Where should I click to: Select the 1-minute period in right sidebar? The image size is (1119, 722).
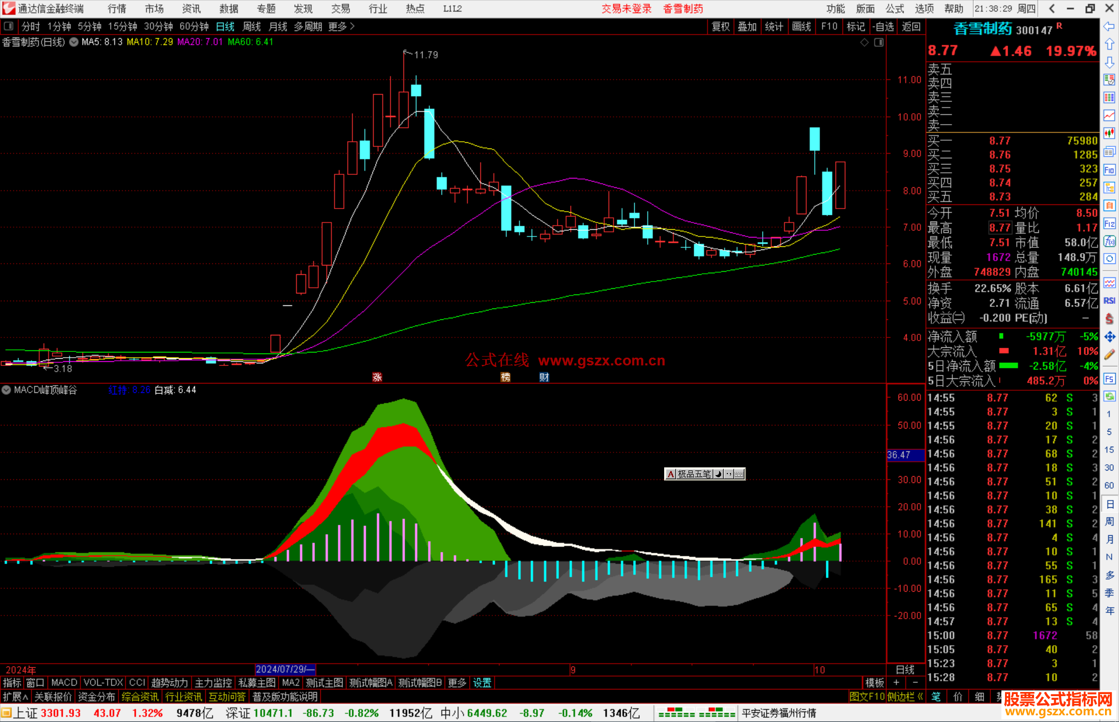[1109, 414]
